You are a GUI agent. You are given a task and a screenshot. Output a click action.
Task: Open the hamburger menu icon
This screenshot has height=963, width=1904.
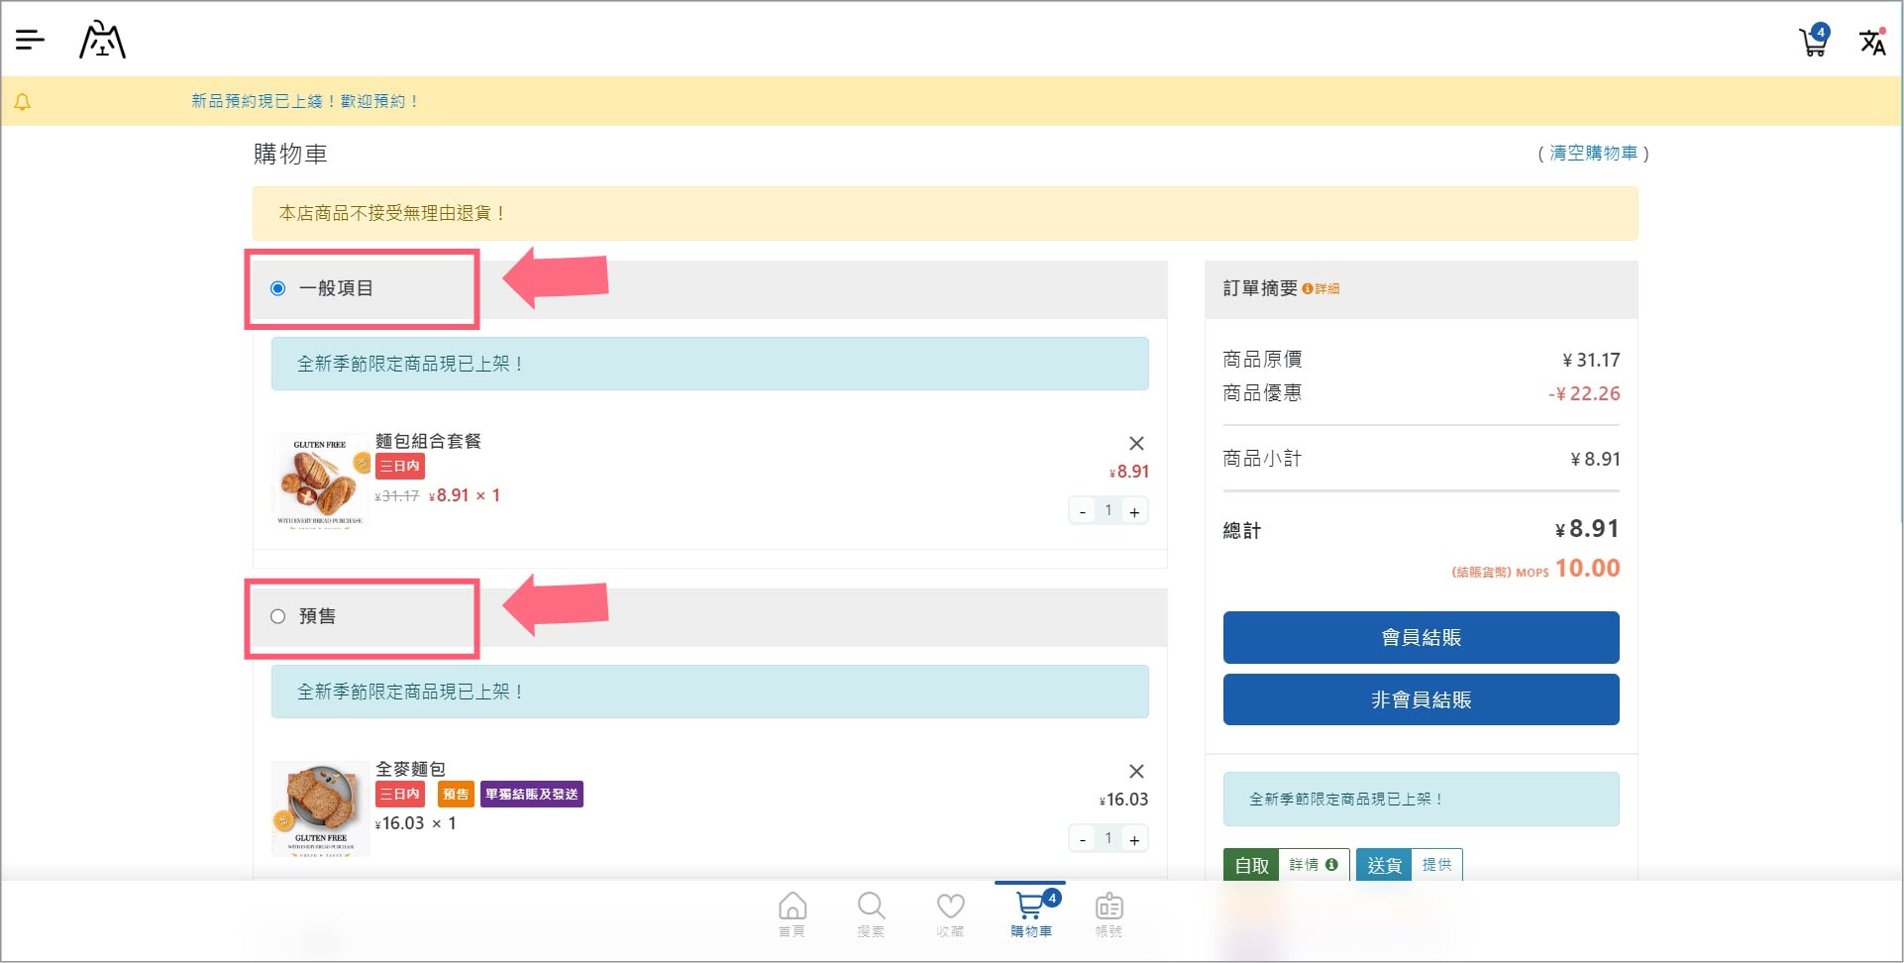click(x=30, y=40)
